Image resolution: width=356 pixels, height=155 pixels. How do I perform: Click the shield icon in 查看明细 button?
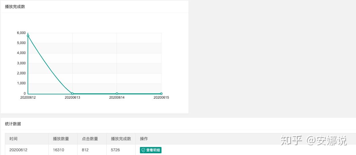pyautogui.click(x=143, y=150)
